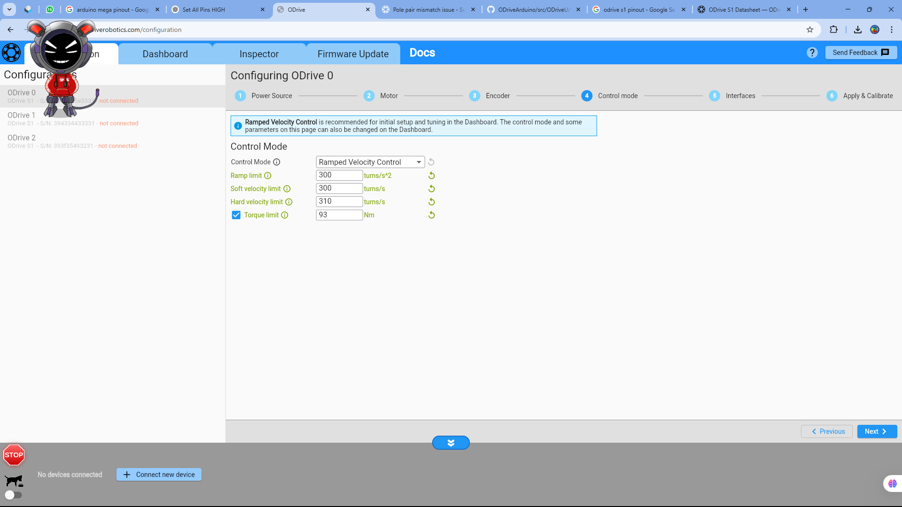
Task: Switch to the Dashboard tab
Action: pyautogui.click(x=165, y=54)
